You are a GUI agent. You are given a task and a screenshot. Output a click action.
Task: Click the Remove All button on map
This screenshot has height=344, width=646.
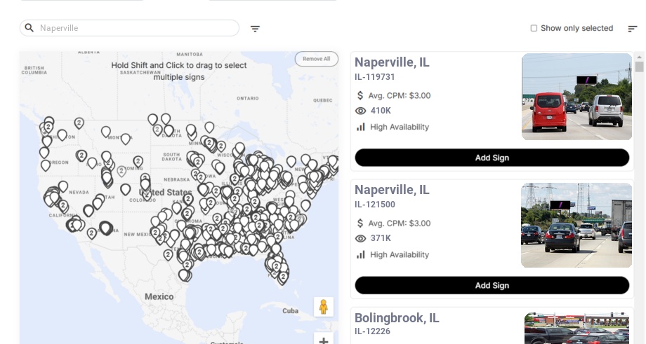pos(316,59)
